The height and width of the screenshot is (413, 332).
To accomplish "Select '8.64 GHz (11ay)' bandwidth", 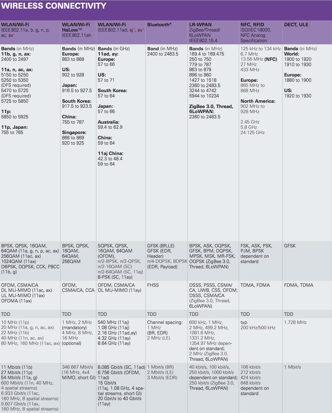I will click(x=114, y=343).
